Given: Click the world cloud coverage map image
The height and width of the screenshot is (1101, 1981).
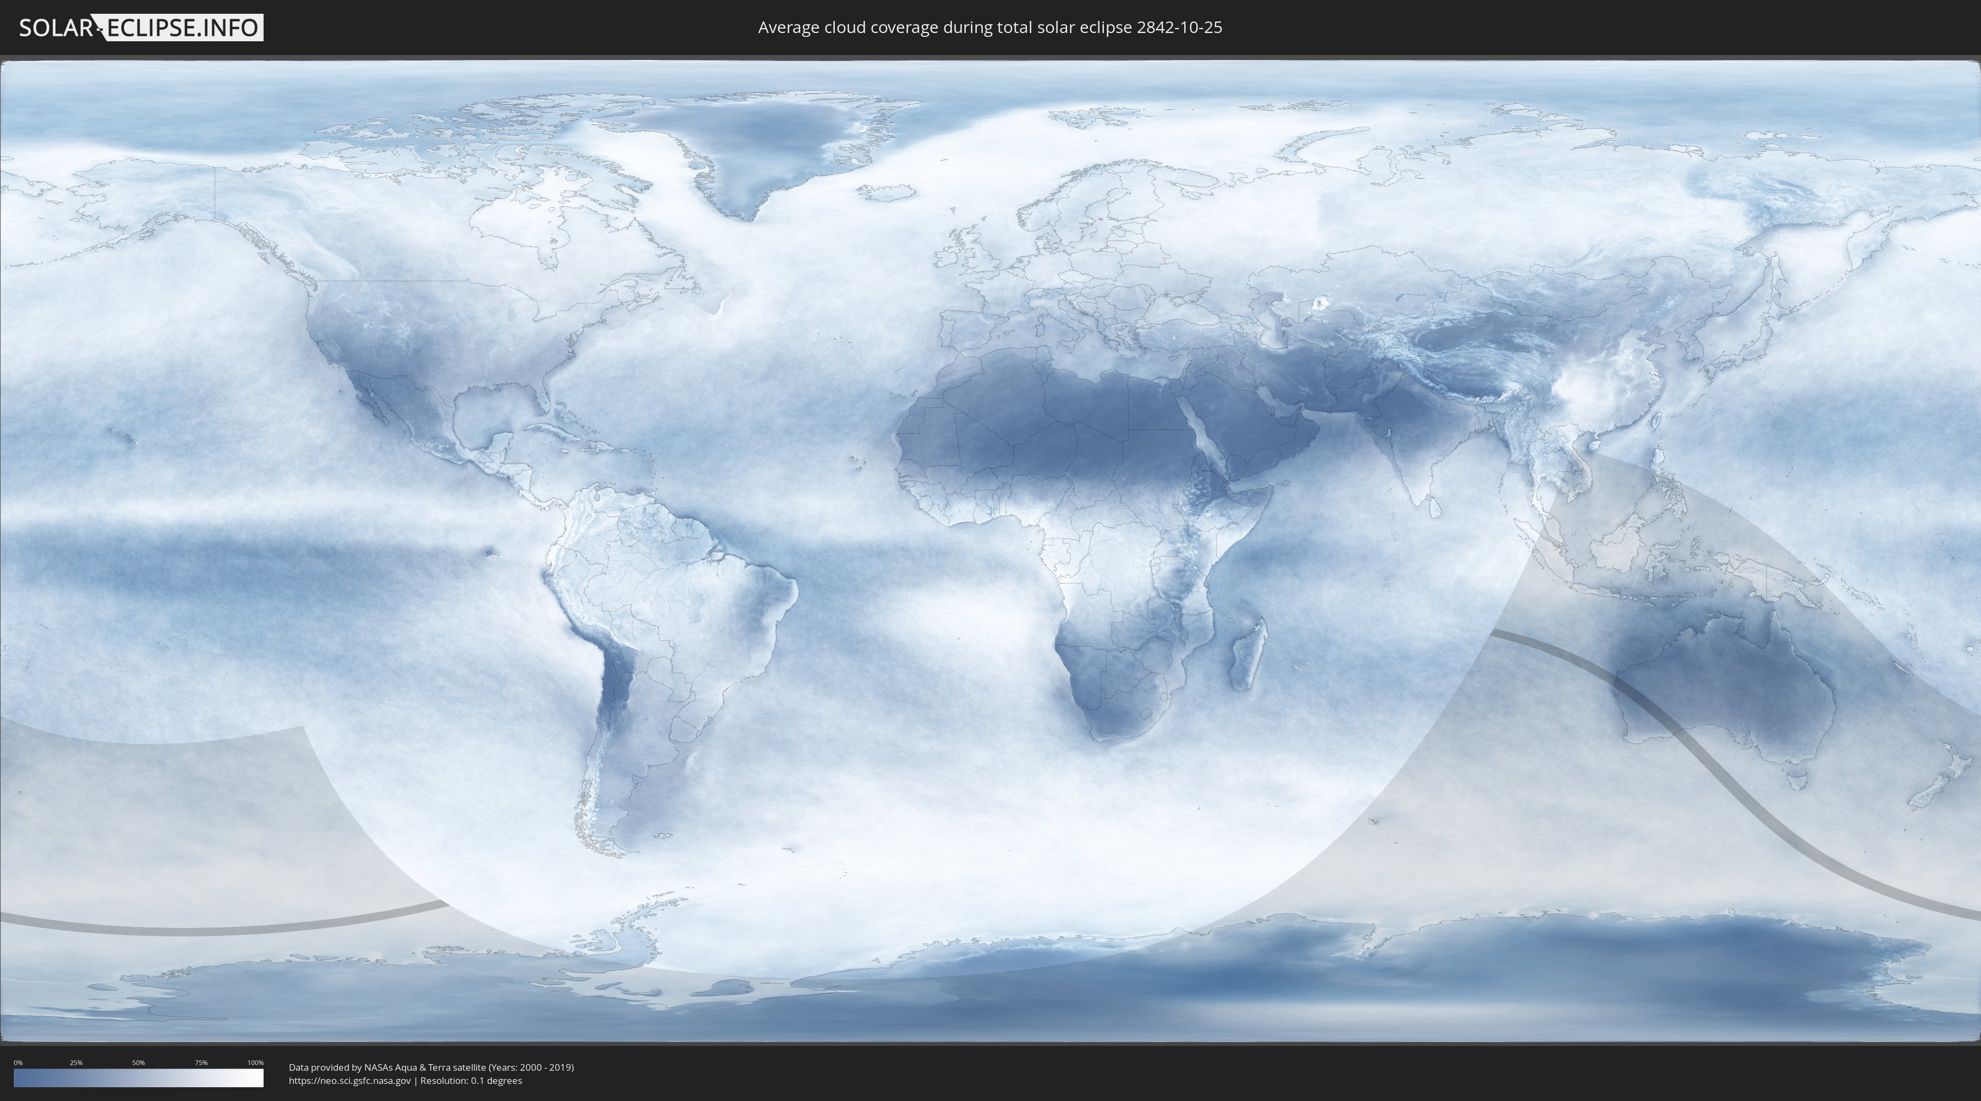Looking at the screenshot, I should (x=990, y=552).
